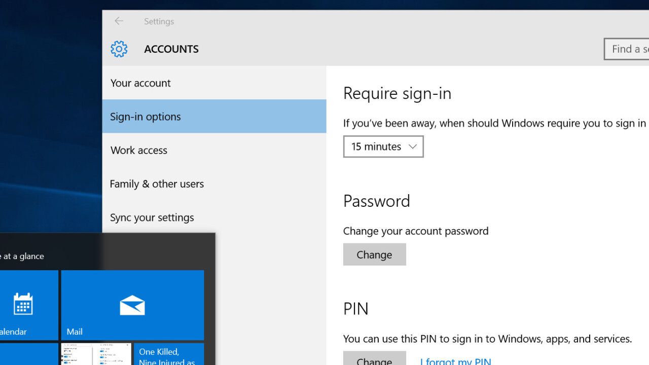Focus the 'Find a setting' search box

628,49
